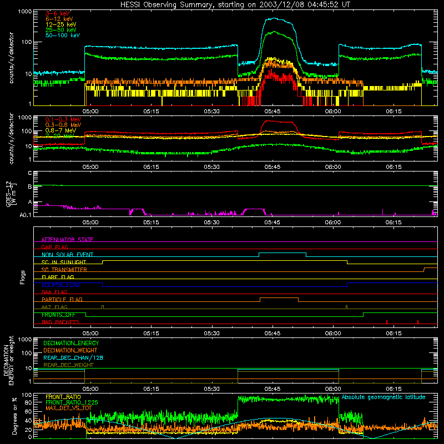Click the PARTICLE_FLAG label

pyautogui.click(x=62, y=299)
